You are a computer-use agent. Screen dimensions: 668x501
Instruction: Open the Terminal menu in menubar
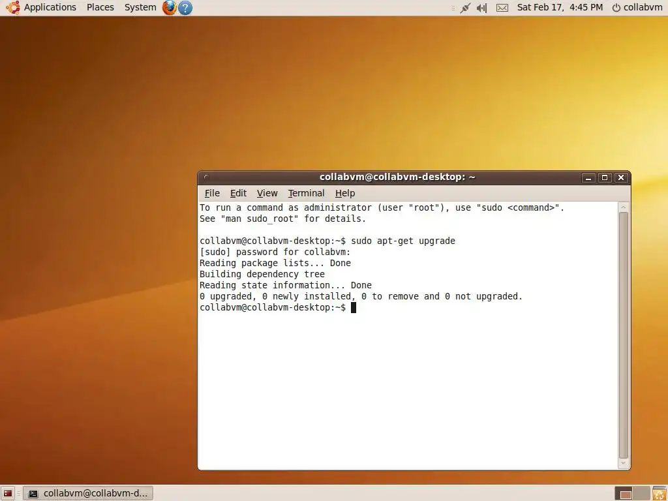pyautogui.click(x=307, y=193)
